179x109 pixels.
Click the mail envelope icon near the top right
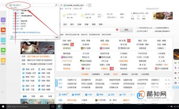[x=144, y=16]
